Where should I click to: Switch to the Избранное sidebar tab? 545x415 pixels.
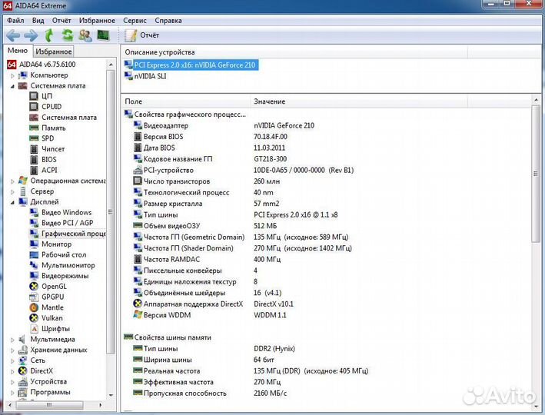click(54, 51)
